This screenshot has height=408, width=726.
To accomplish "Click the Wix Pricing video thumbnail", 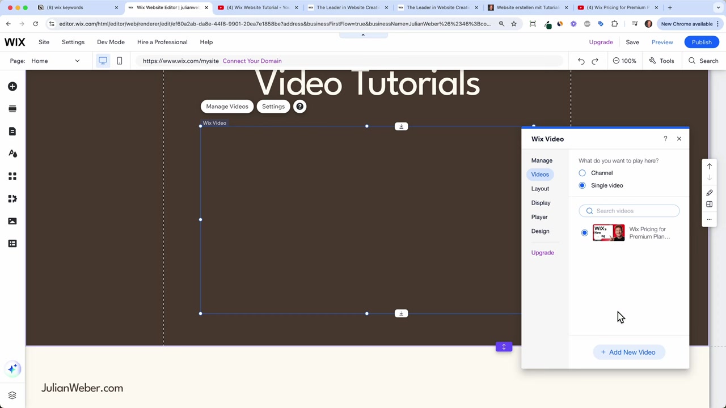I will tap(609, 233).
